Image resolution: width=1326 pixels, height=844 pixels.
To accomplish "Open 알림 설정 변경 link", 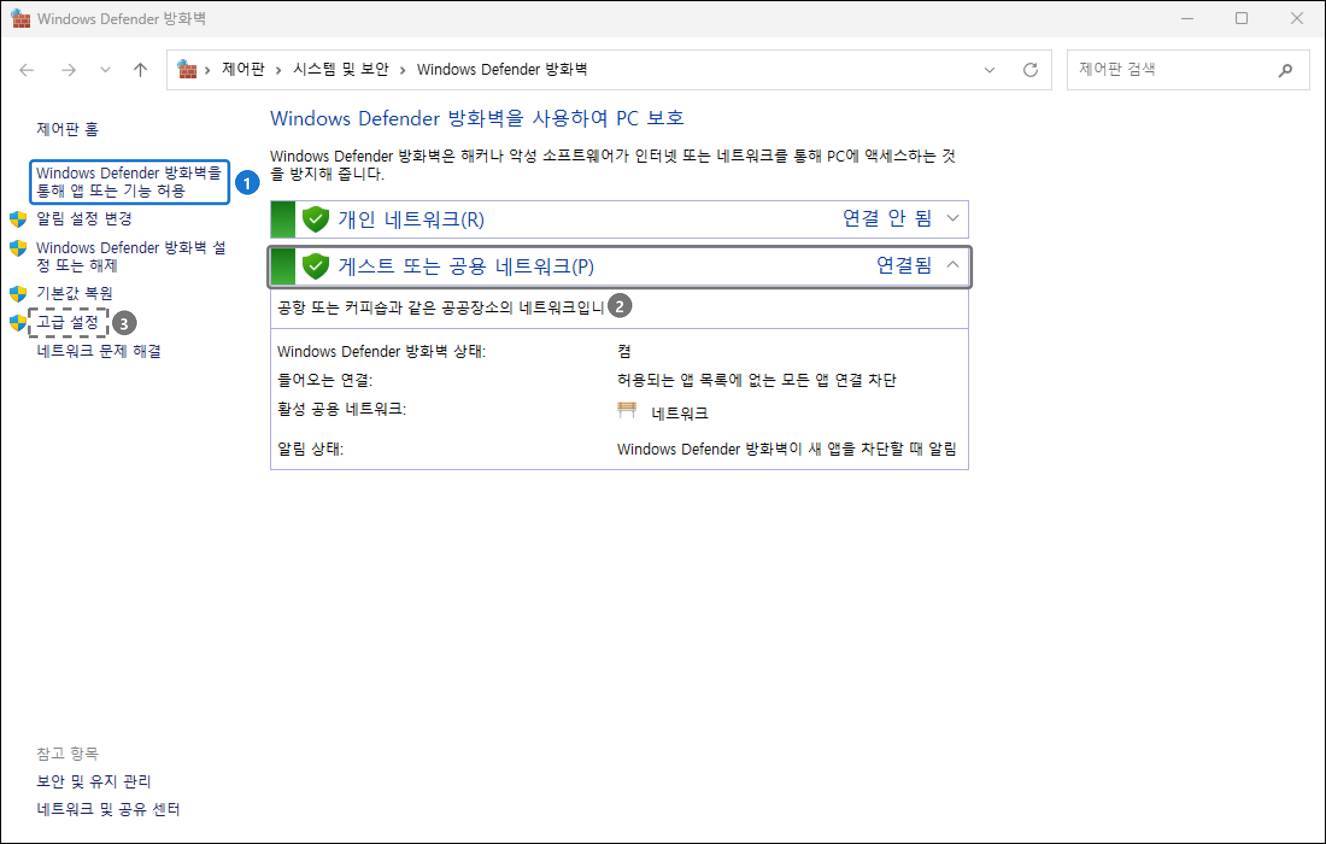I will coord(84,218).
